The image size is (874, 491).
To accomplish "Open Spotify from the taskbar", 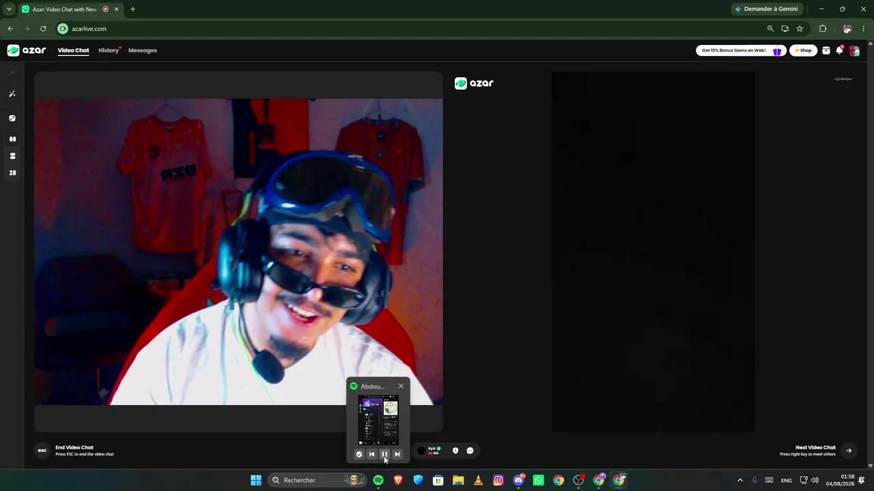I will pyautogui.click(x=378, y=480).
